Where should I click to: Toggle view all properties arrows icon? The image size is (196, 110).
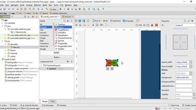pyautogui.click(x=189, y=21)
